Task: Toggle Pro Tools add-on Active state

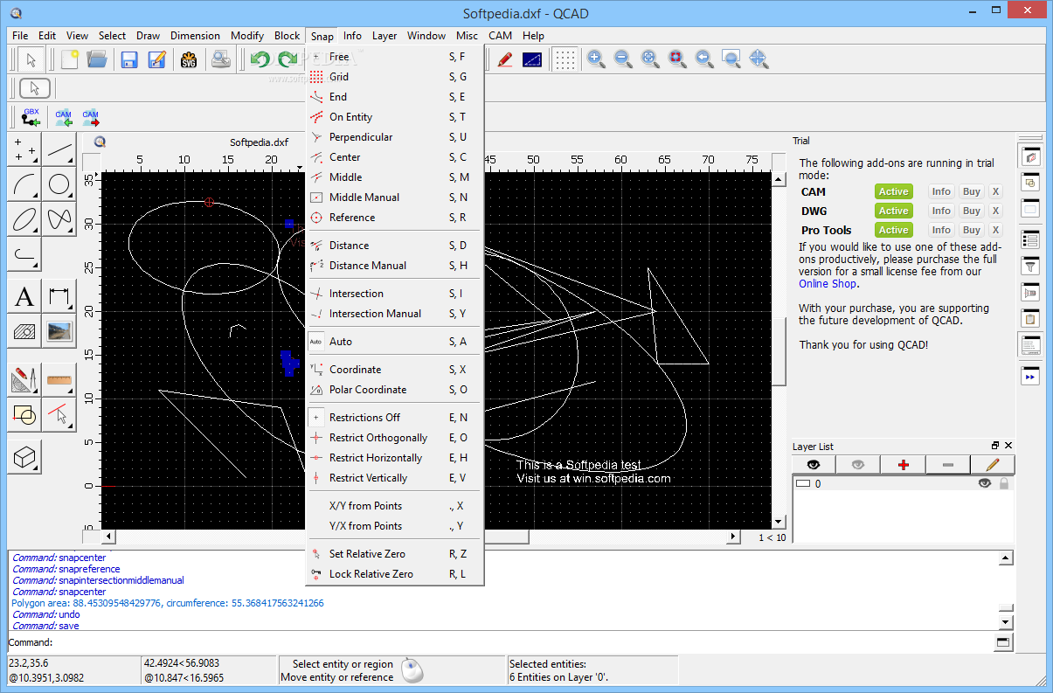Action: (x=893, y=230)
